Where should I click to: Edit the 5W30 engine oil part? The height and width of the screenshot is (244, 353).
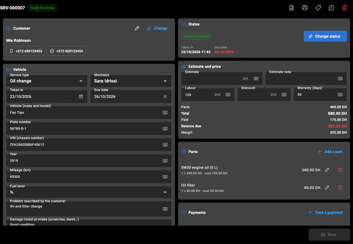[327, 170]
